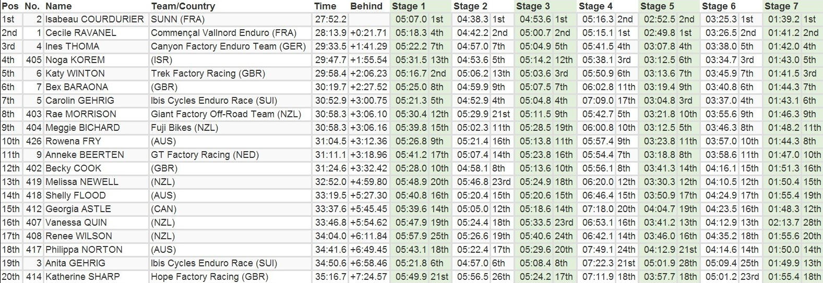Select Anita GEHRIG's row number 3
The width and height of the screenshot is (823, 283).
[39, 263]
